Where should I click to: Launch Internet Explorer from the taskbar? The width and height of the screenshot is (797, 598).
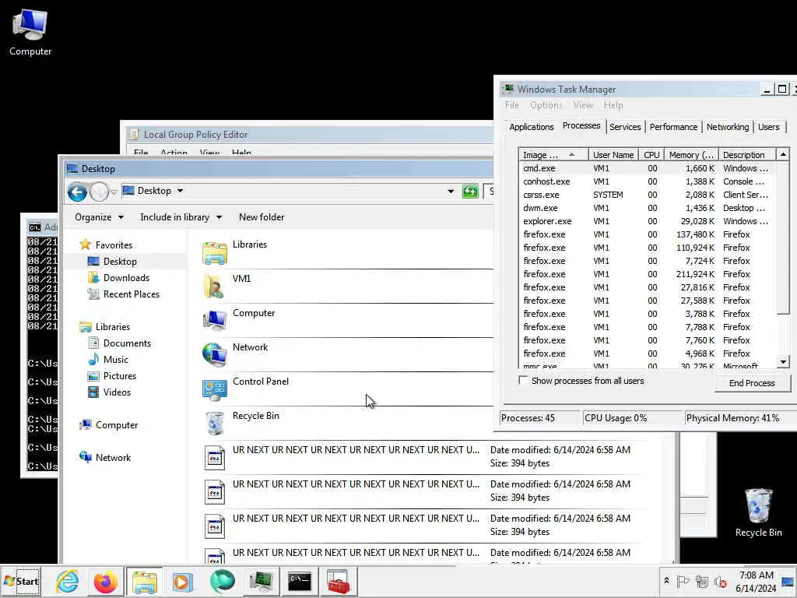click(67, 581)
